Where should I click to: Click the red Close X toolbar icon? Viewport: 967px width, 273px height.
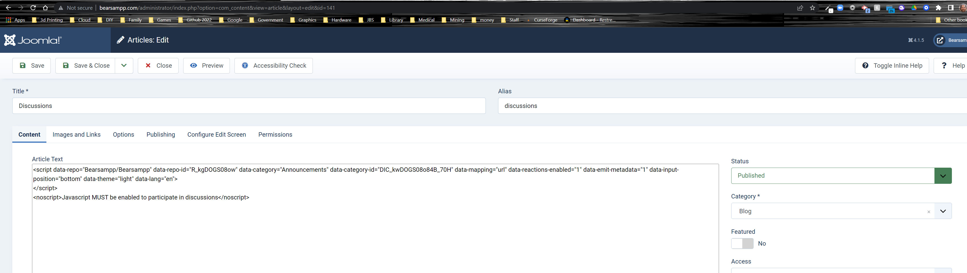(x=149, y=65)
